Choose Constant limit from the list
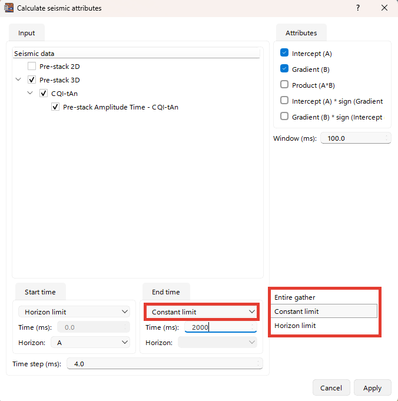398x401 pixels. 324,311
